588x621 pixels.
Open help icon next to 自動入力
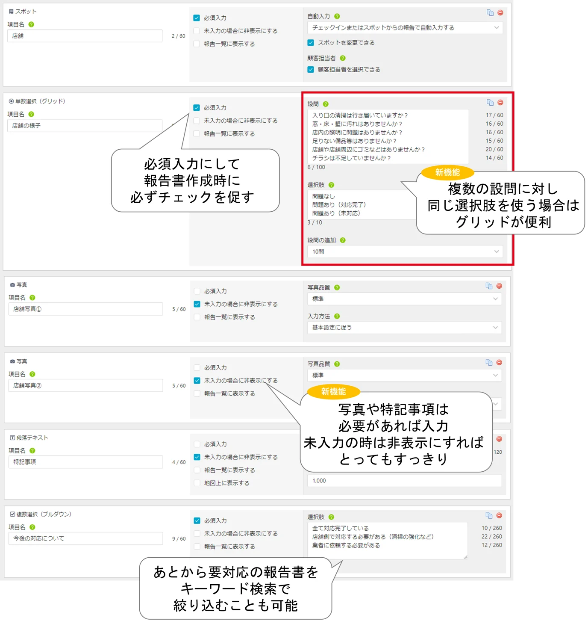(x=337, y=16)
